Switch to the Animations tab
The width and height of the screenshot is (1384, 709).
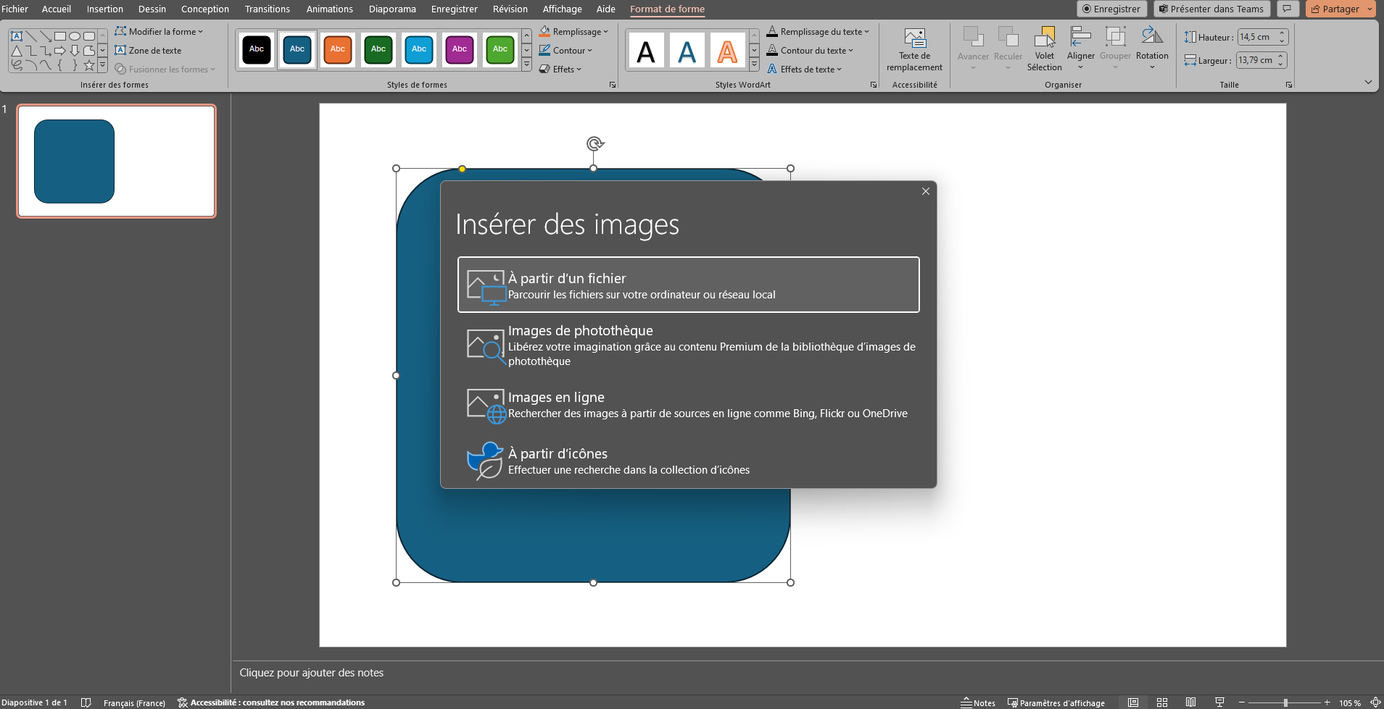tap(329, 9)
